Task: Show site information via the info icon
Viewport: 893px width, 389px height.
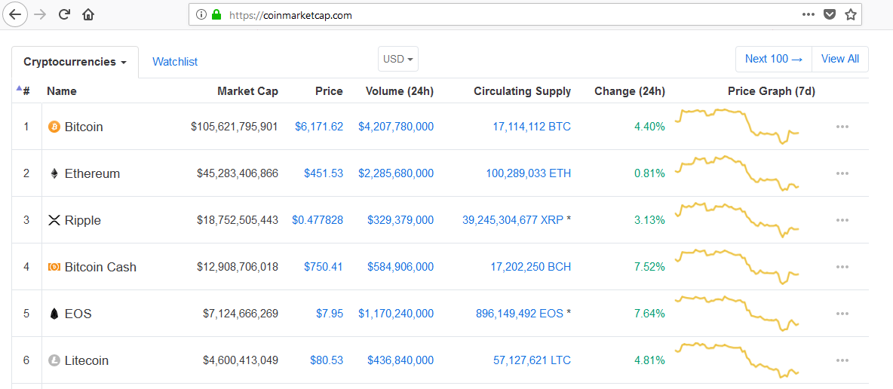Action: click(x=201, y=15)
